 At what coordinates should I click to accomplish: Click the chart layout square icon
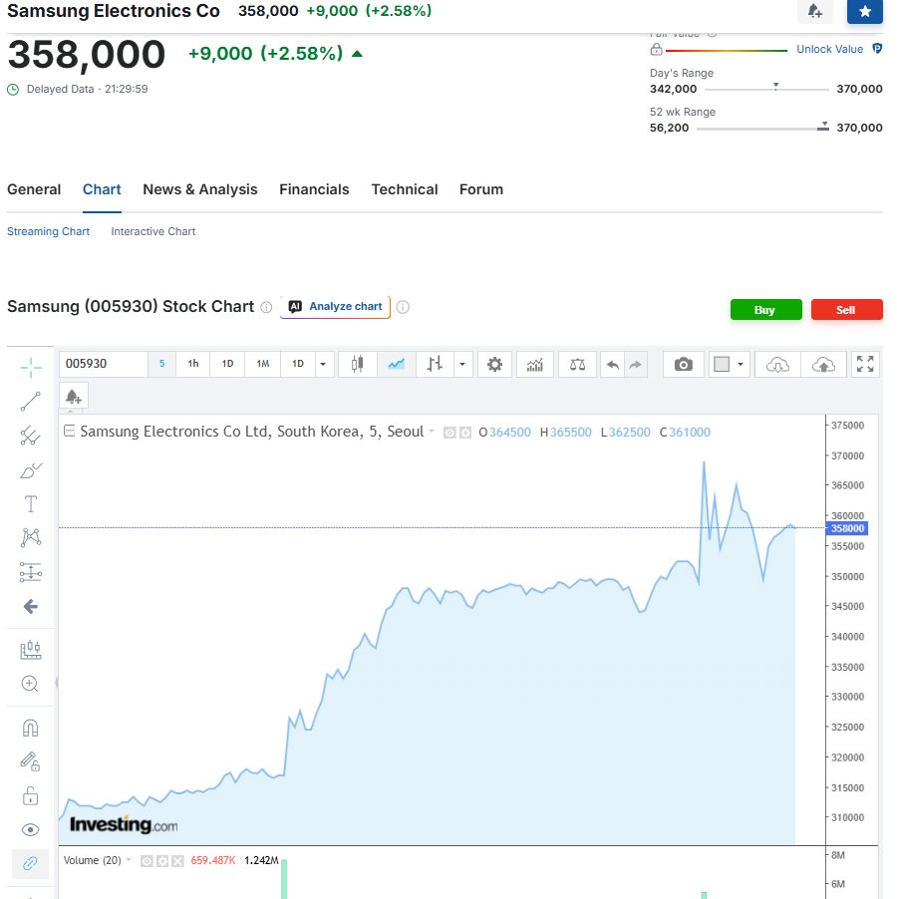point(722,364)
